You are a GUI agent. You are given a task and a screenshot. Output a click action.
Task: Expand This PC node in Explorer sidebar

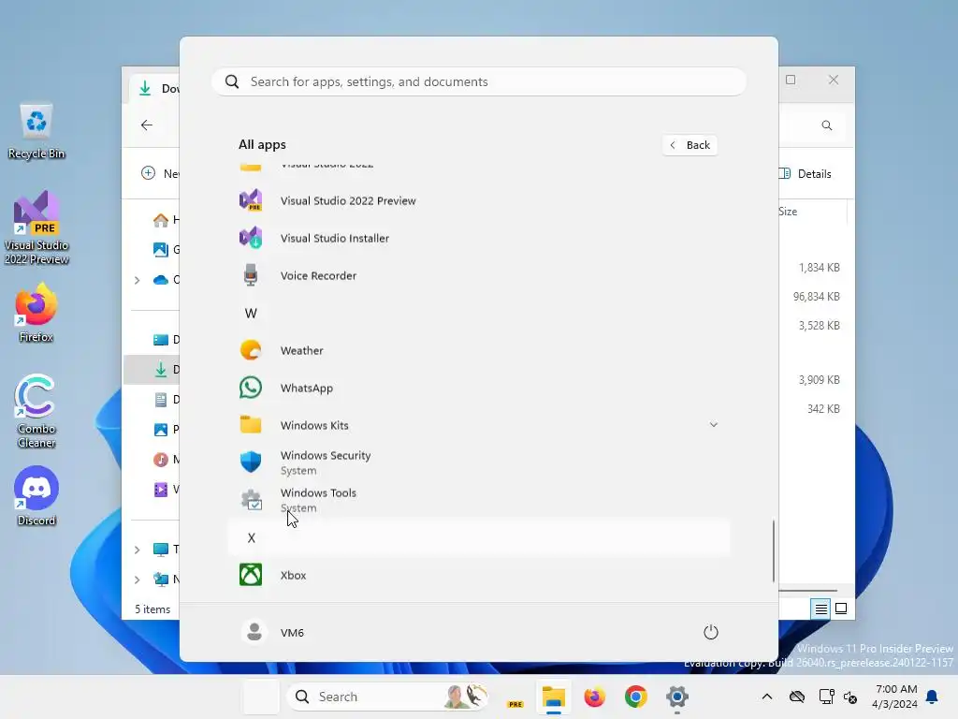point(137,550)
